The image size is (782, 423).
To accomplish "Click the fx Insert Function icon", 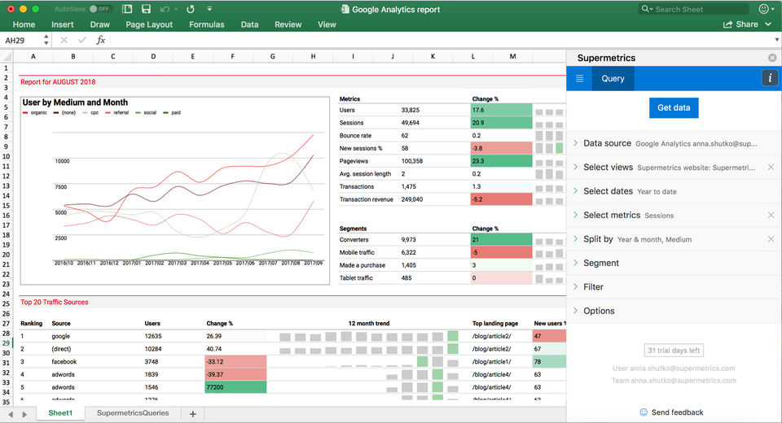I will 101,41.
